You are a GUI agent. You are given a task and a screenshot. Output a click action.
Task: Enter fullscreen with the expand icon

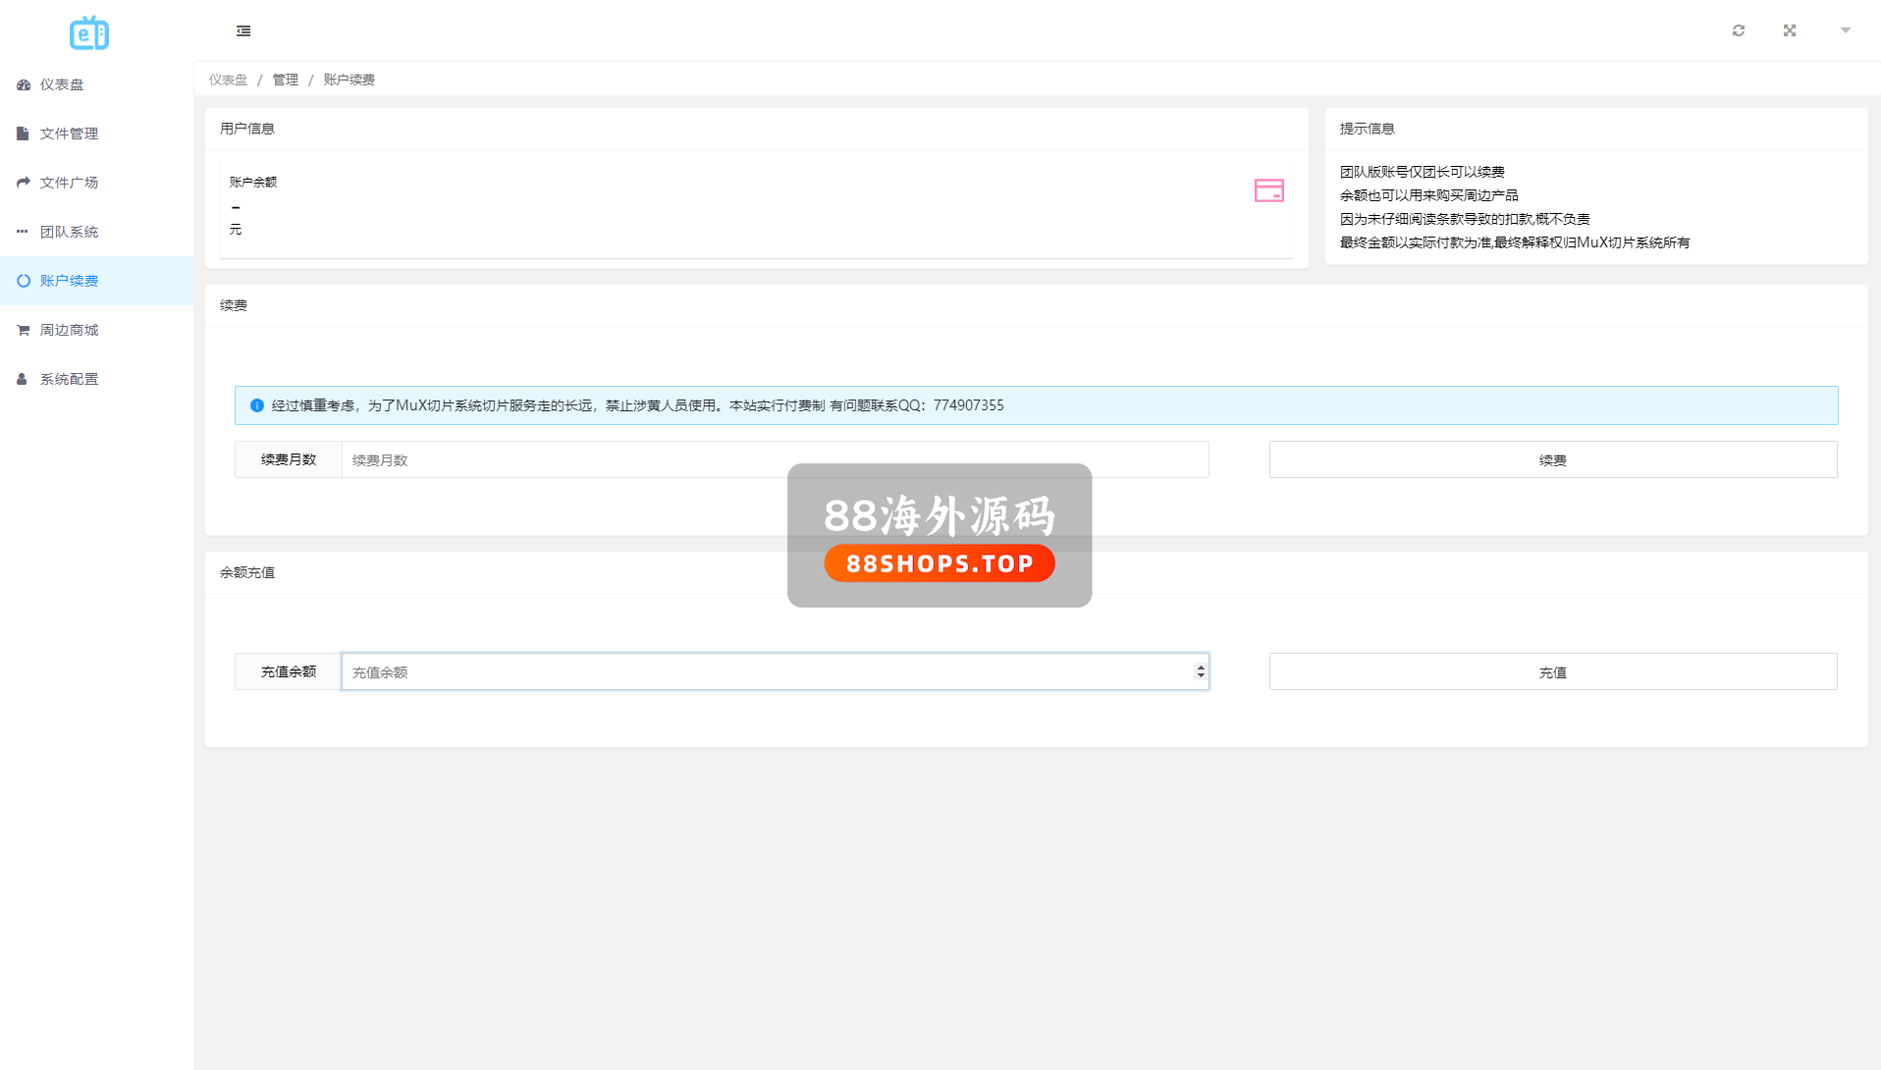1790,30
